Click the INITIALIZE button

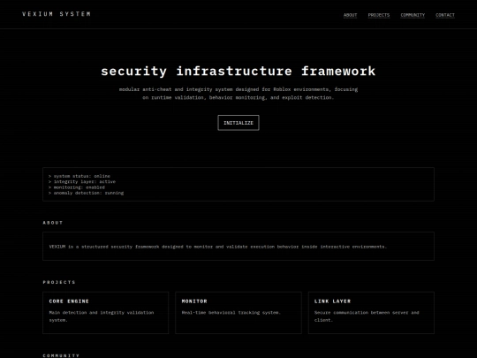coord(238,123)
